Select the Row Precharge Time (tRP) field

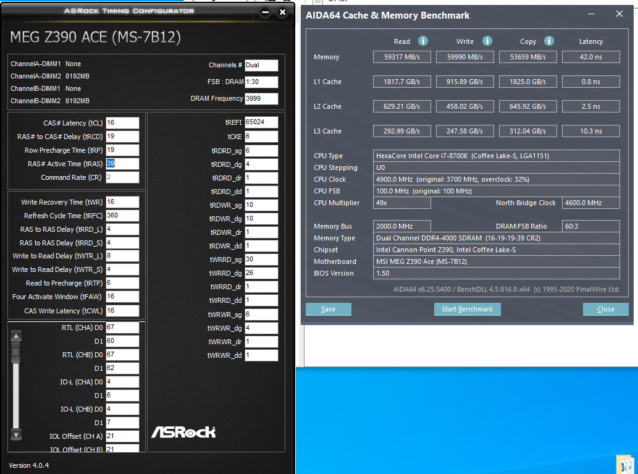coord(122,150)
